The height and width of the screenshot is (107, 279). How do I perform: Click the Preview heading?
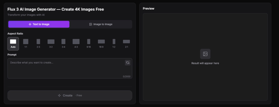pyautogui.click(x=149, y=9)
